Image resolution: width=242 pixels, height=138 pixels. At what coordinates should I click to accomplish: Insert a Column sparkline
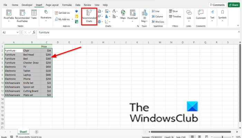tap(157, 17)
